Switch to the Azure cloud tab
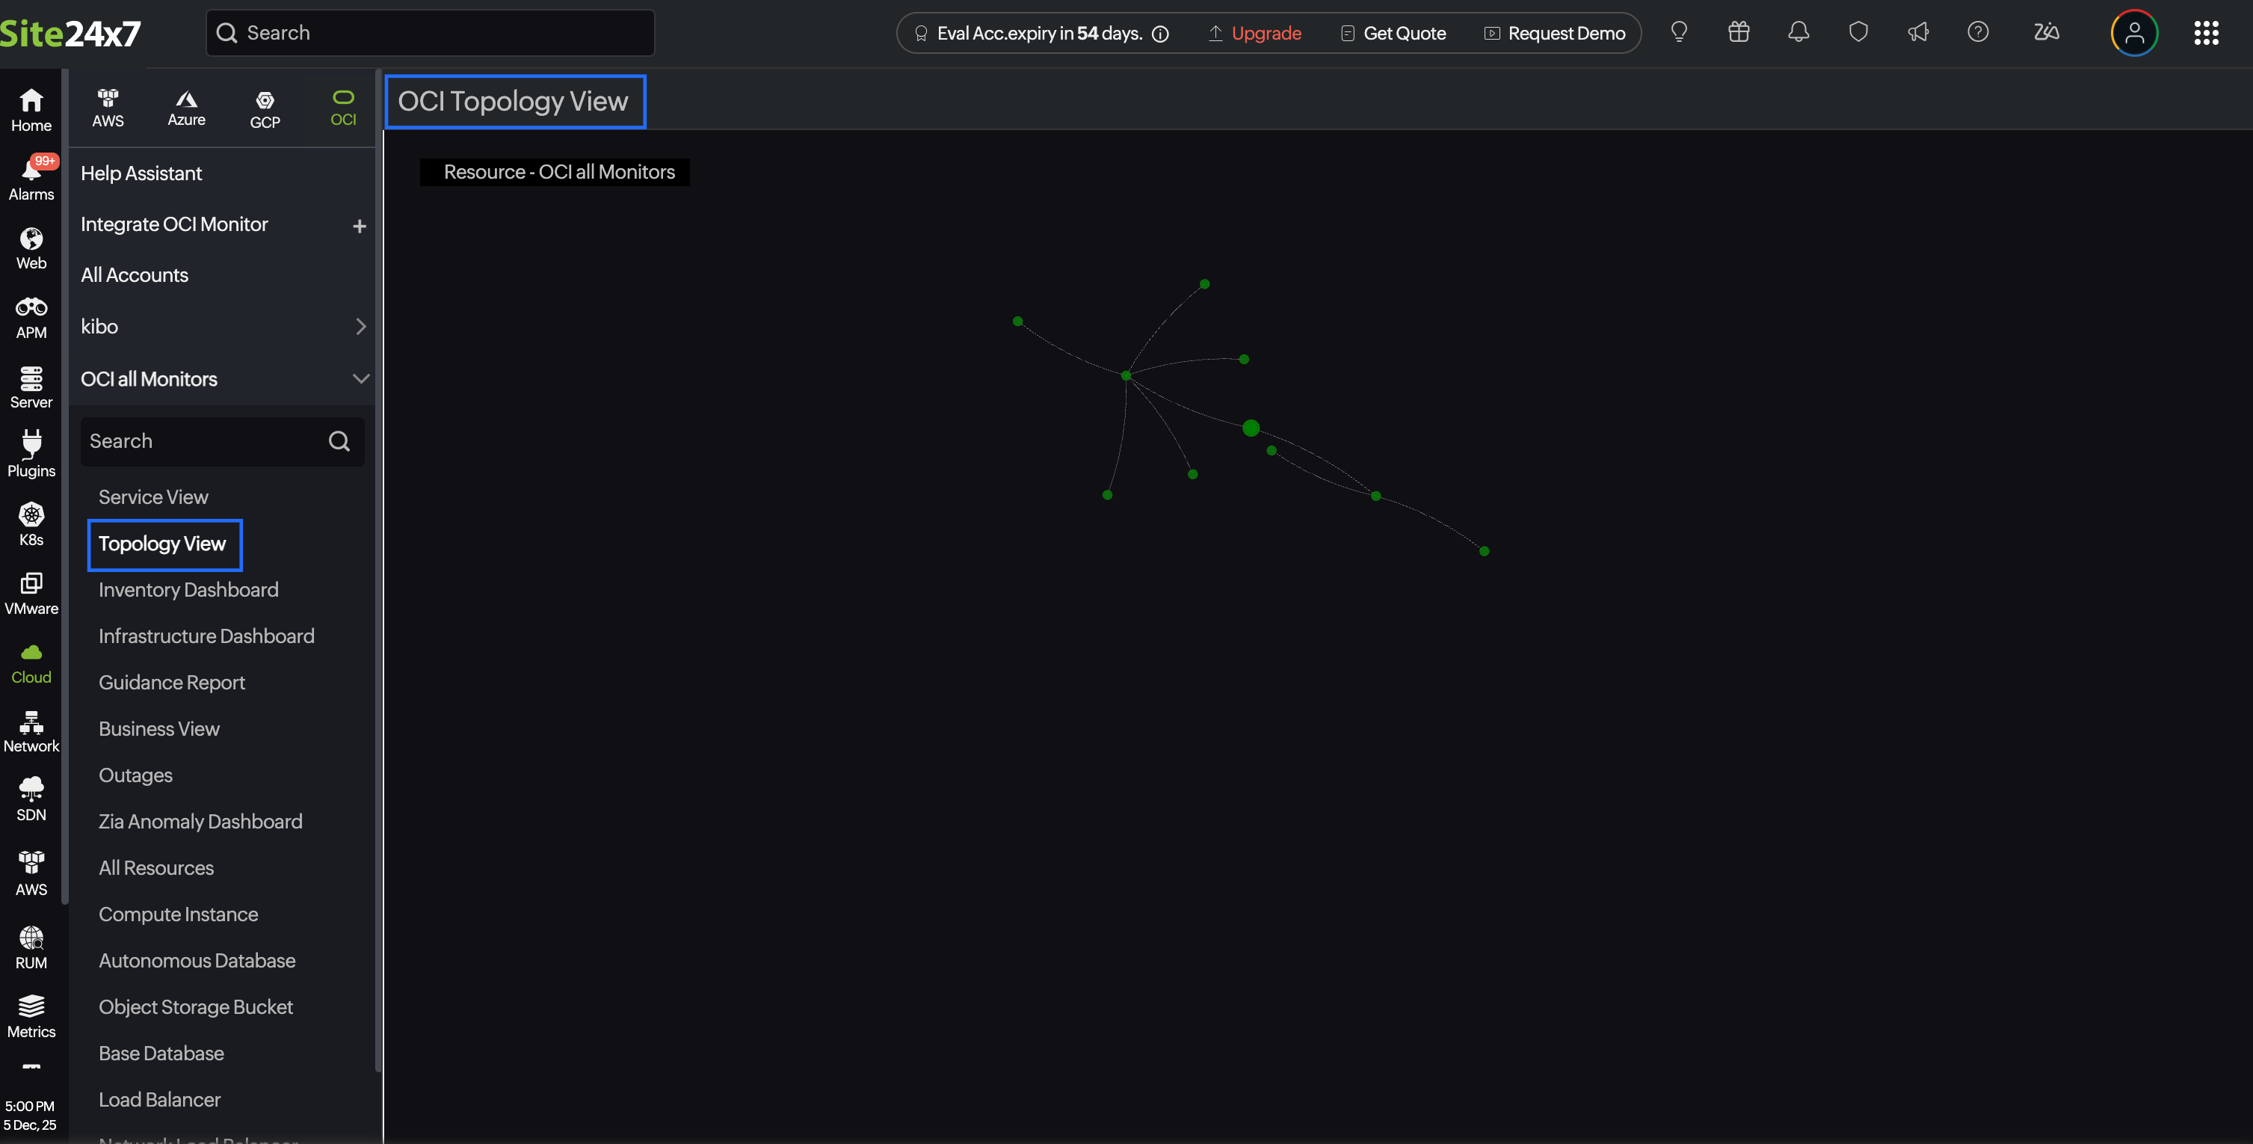 coord(186,108)
